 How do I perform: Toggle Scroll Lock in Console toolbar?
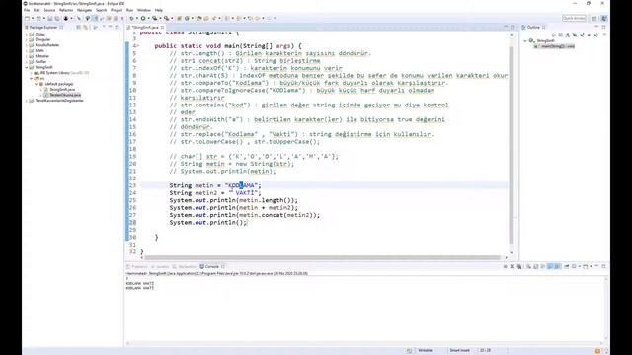[535, 266]
